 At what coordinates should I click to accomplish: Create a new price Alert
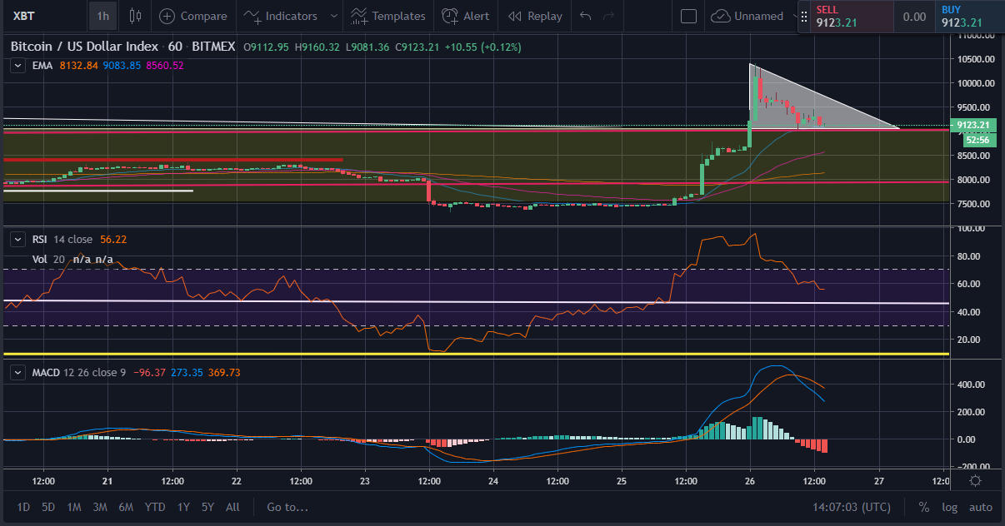coord(466,16)
